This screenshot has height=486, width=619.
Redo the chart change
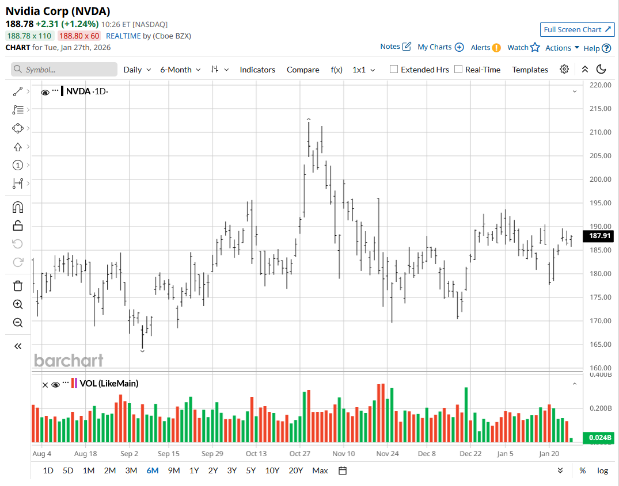[18, 262]
